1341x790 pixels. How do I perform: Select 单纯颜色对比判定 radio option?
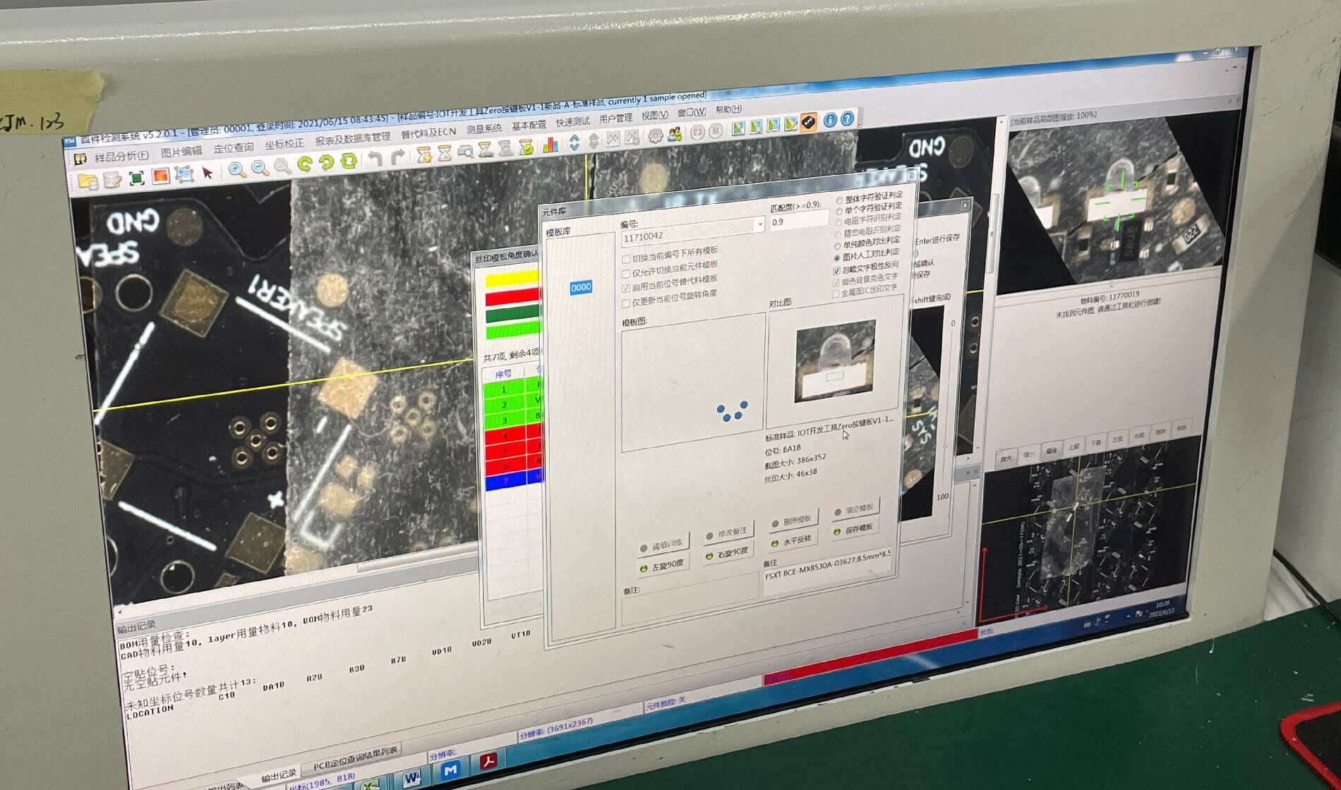pos(837,246)
